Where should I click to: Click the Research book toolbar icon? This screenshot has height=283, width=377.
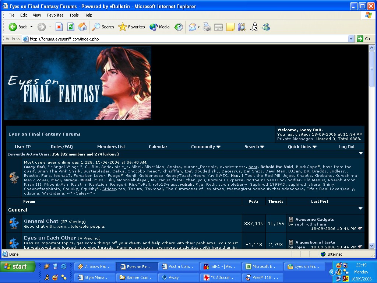coord(242,27)
